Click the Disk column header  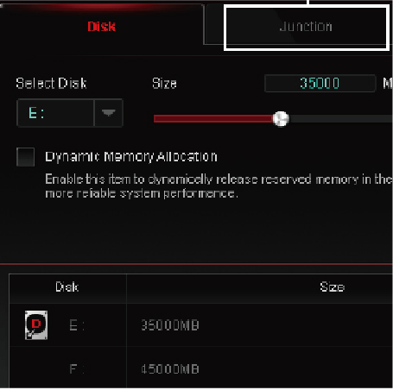[x=67, y=287]
